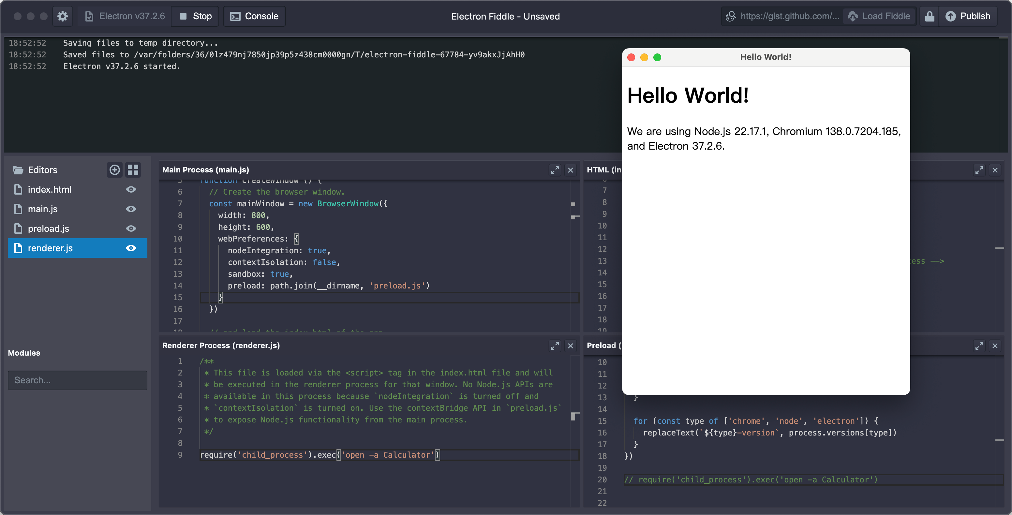Viewport: 1012px width, 515px height.
Task: Publish the fiddle to GitHub
Action: pos(968,16)
